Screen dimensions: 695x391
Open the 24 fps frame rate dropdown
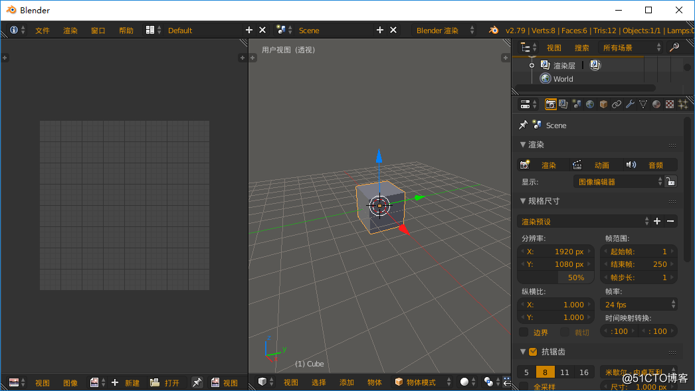(639, 304)
